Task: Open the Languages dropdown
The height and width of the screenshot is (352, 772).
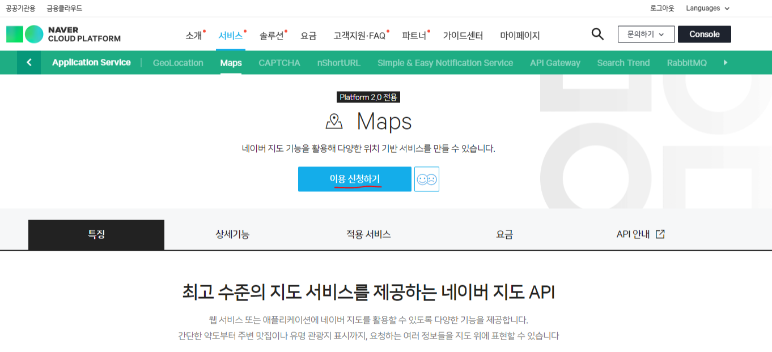Action: [x=707, y=8]
